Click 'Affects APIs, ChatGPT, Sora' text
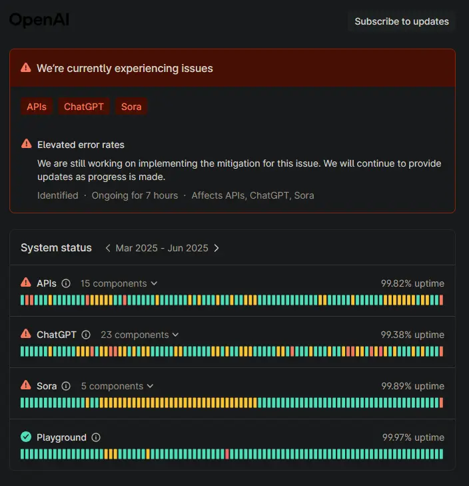Viewport: 469px width, 486px height. 252,195
